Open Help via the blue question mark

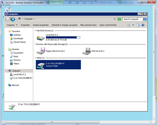pyautogui.click(x=143, y=25)
